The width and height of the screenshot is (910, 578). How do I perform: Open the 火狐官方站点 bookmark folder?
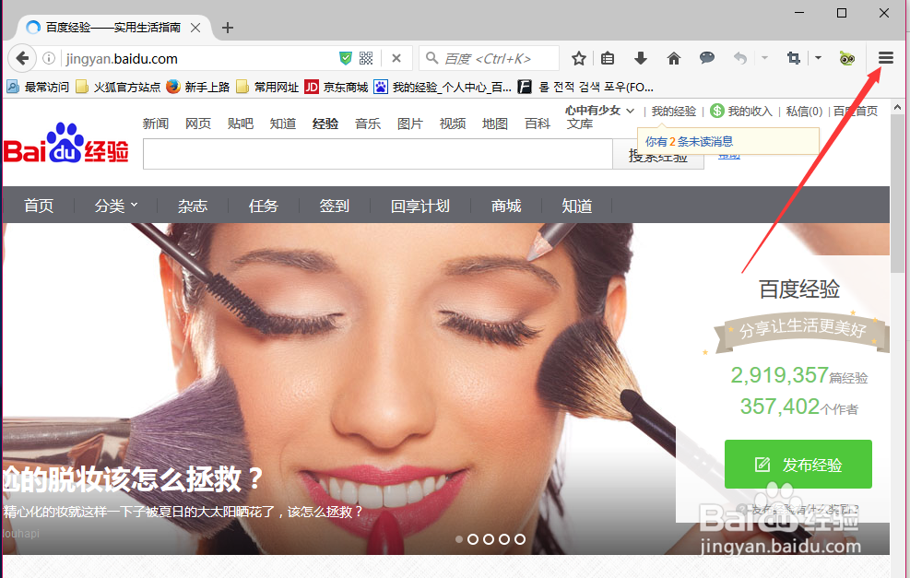tap(118, 87)
